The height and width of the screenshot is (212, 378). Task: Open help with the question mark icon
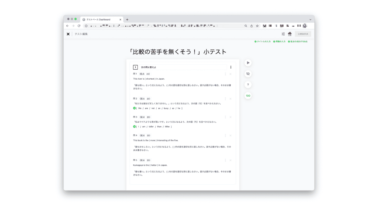tap(248, 85)
